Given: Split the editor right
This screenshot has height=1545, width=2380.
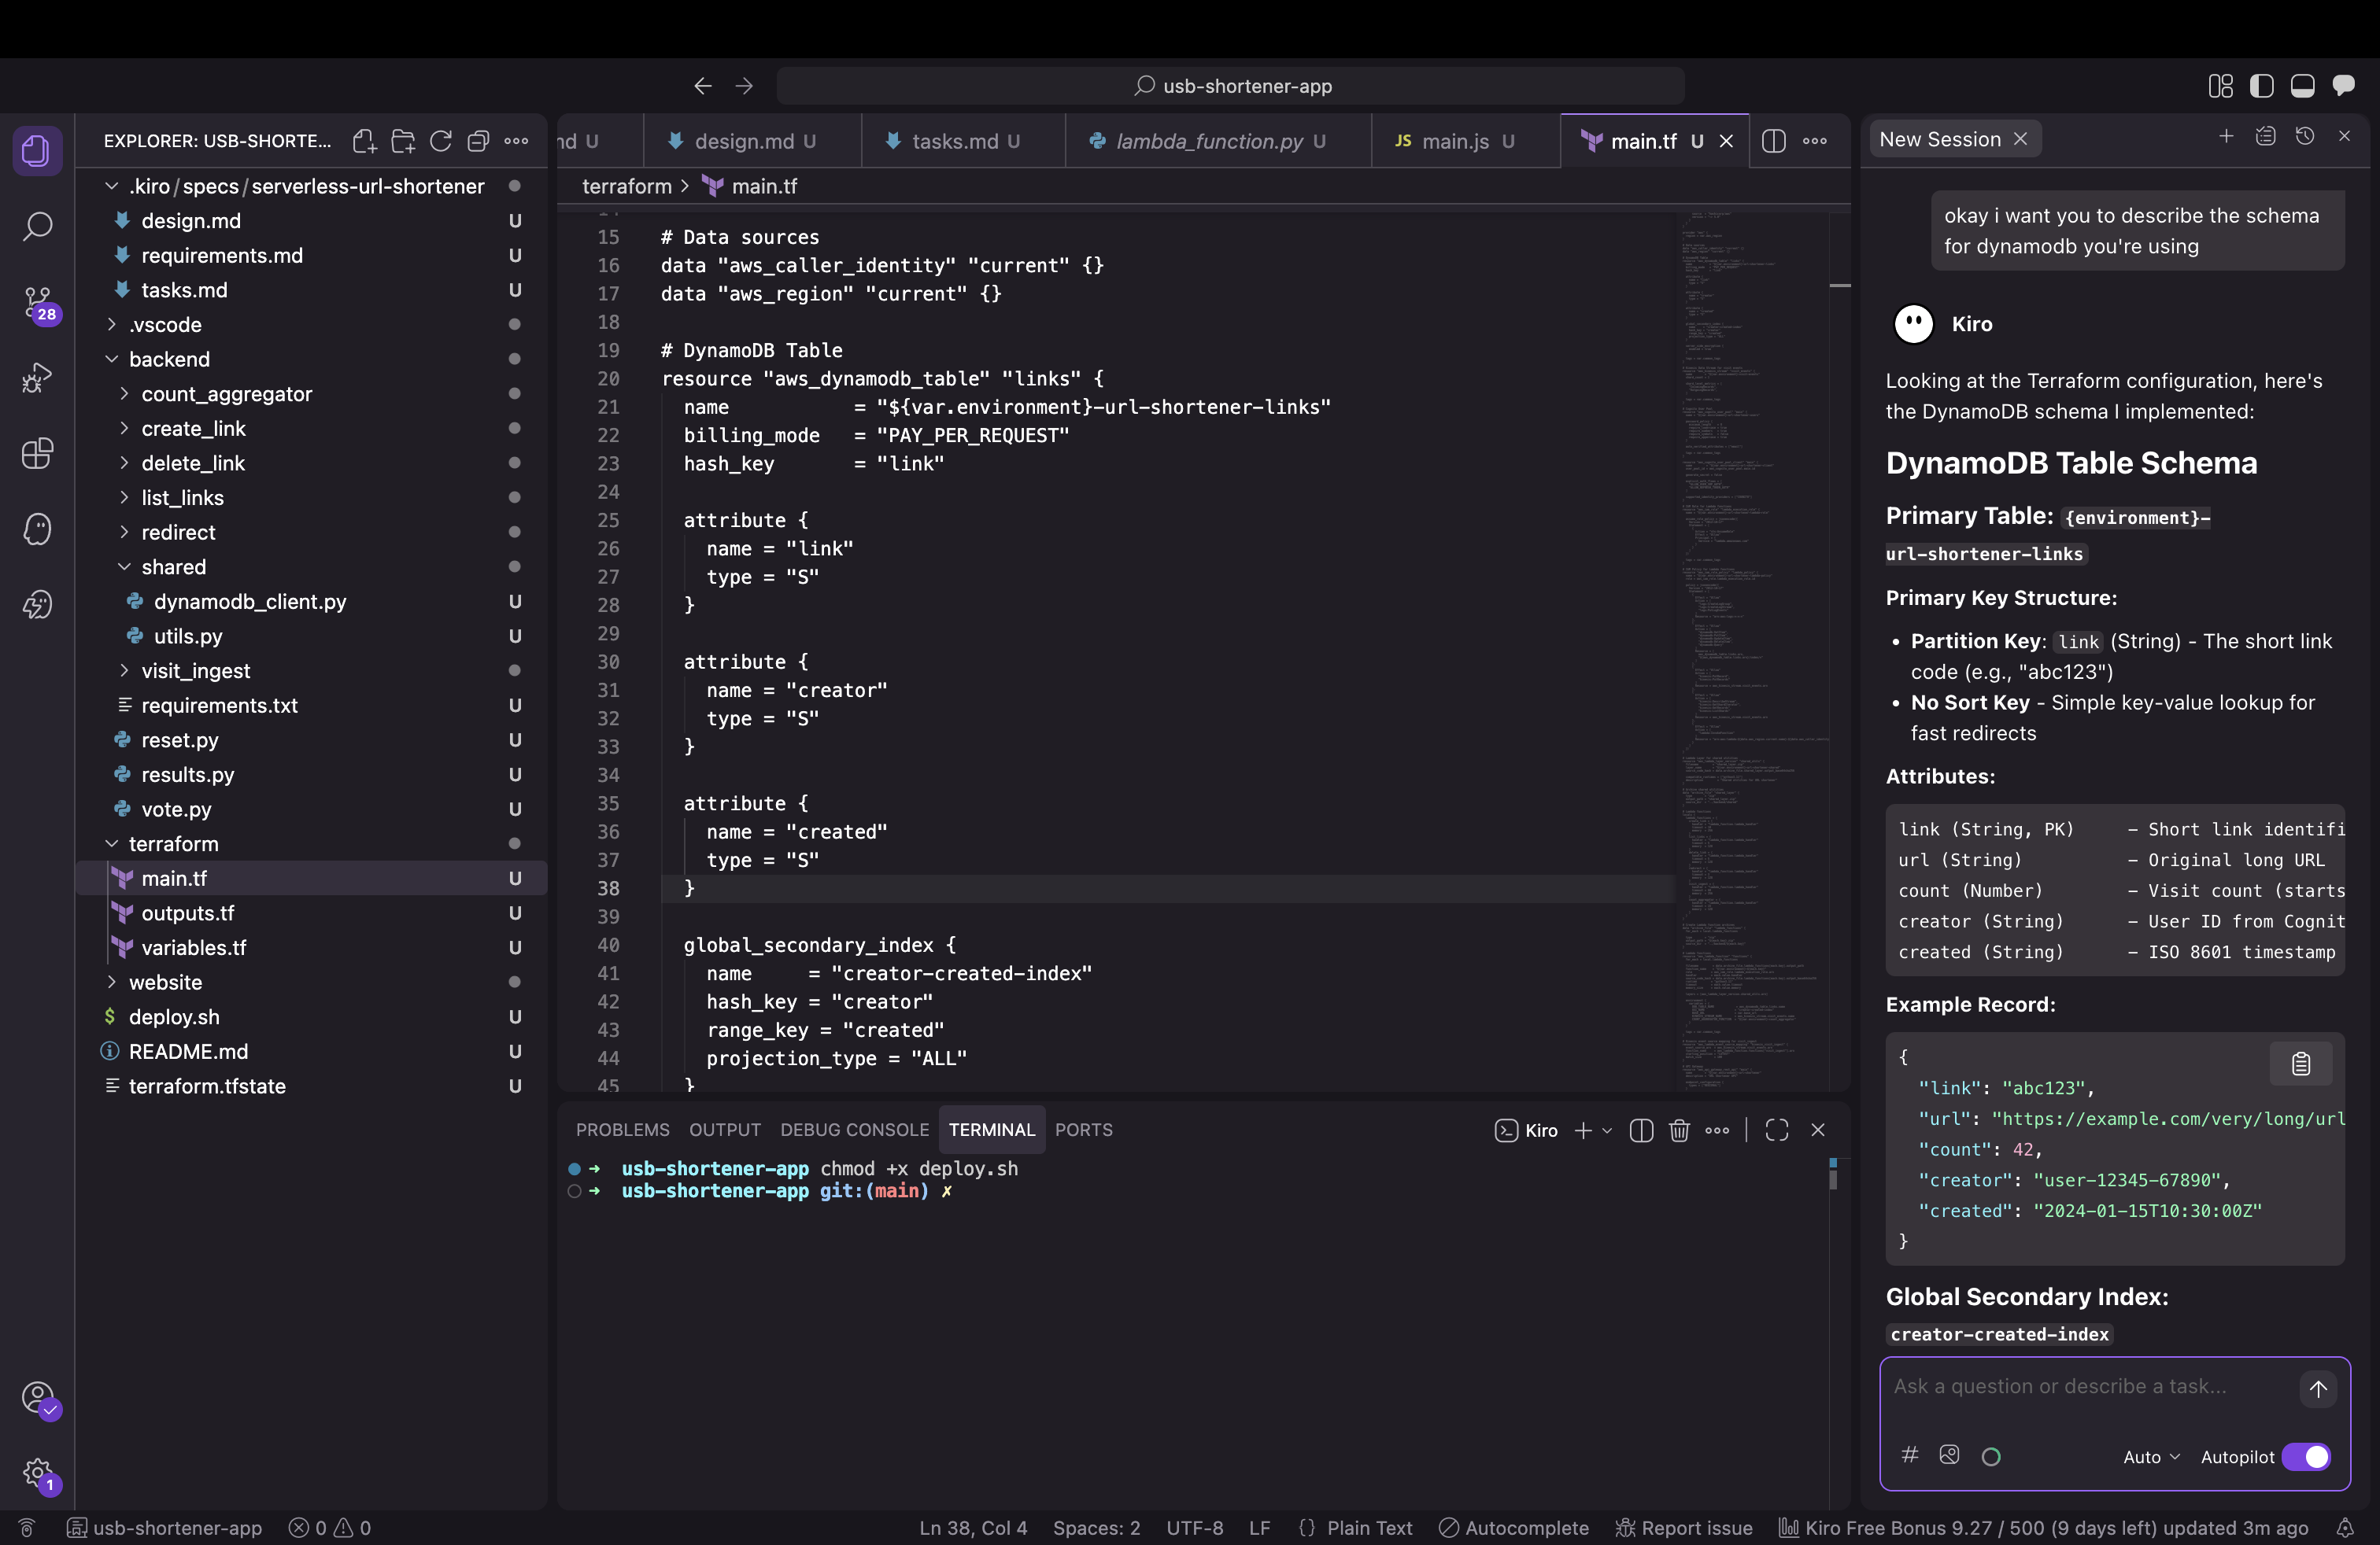Looking at the screenshot, I should click(x=1773, y=141).
